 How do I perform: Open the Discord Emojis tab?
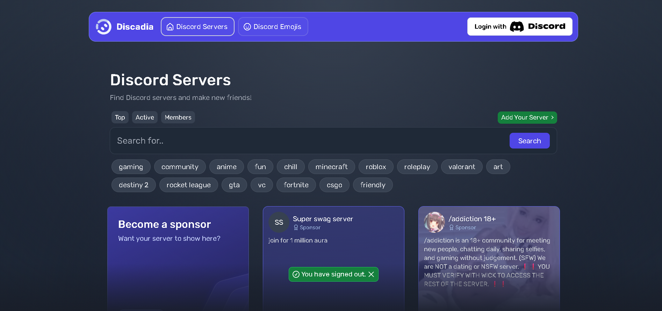(273, 27)
